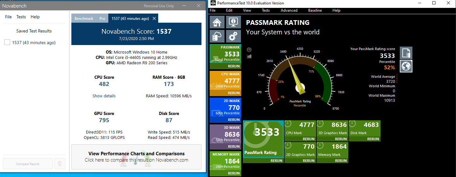Select the 3D MARK 8636 sidebar tile
This screenshot has height=177, width=456.
[x=225, y=134]
